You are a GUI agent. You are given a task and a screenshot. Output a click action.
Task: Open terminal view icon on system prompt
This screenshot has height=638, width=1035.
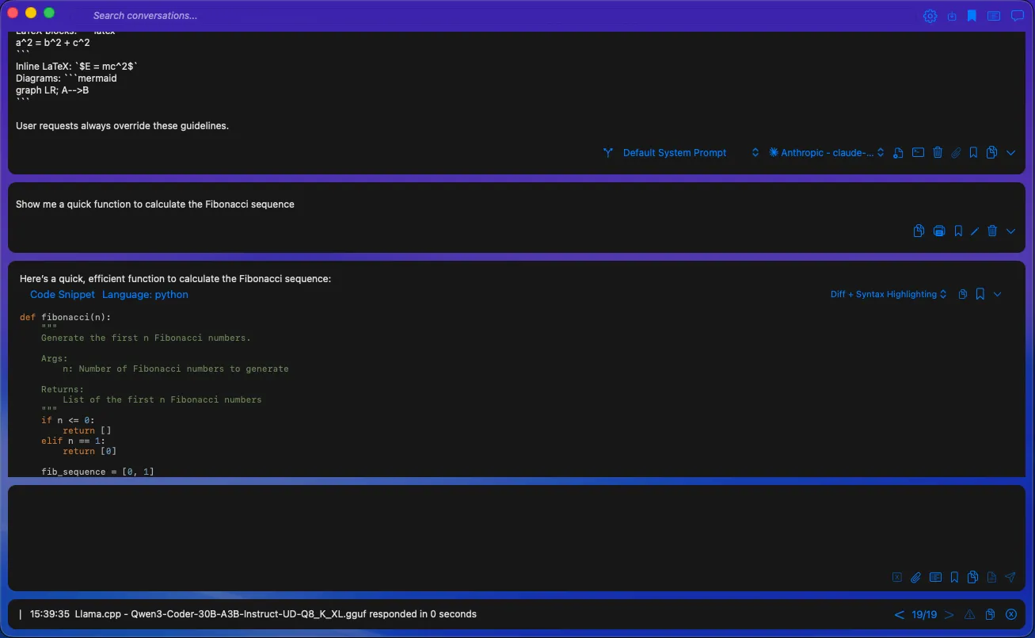pyautogui.click(x=918, y=152)
